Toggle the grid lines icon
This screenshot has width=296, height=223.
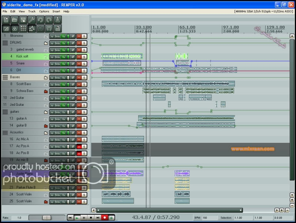(x=23, y=28)
